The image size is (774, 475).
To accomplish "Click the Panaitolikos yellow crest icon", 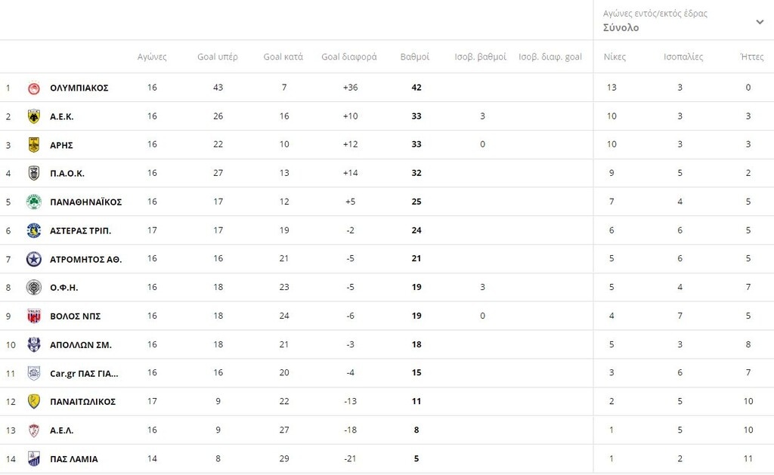I will [33, 402].
